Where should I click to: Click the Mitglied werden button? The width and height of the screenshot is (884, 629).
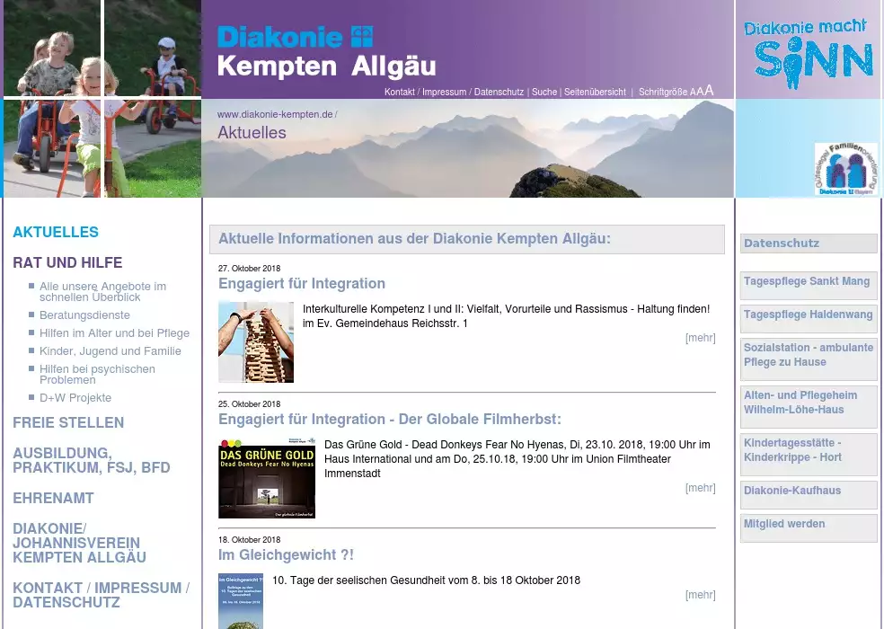[784, 524]
